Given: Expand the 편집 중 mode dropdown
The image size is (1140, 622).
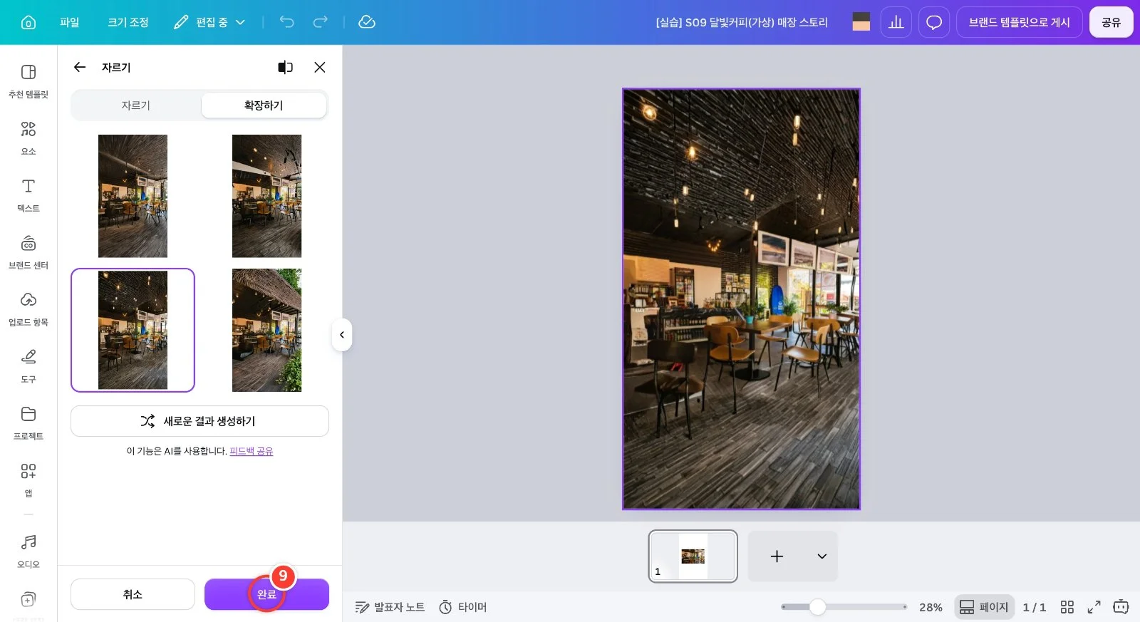Looking at the screenshot, I should pos(209,22).
